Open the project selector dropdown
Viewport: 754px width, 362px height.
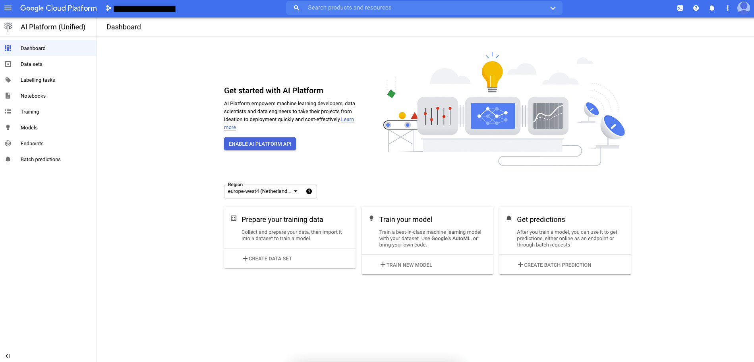tap(141, 8)
